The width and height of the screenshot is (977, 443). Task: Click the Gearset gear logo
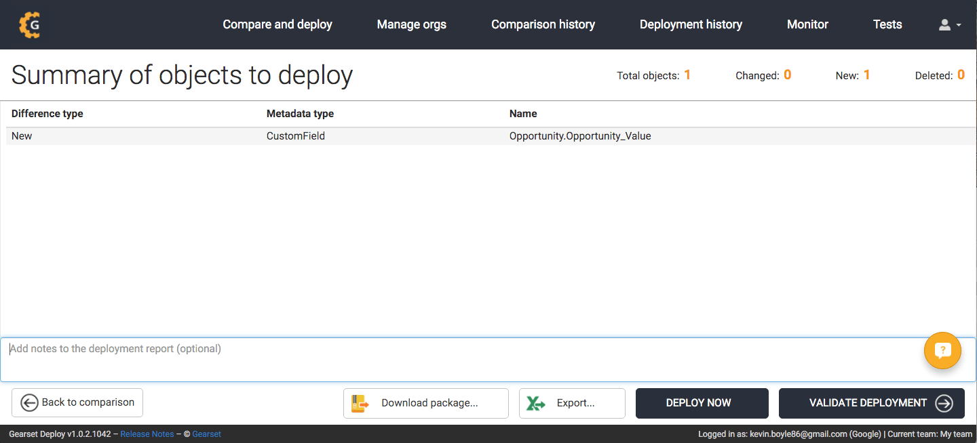[x=30, y=25]
